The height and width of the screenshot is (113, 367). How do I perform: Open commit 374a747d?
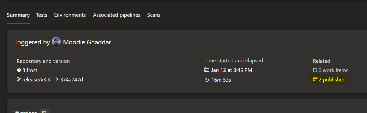click(x=71, y=80)
